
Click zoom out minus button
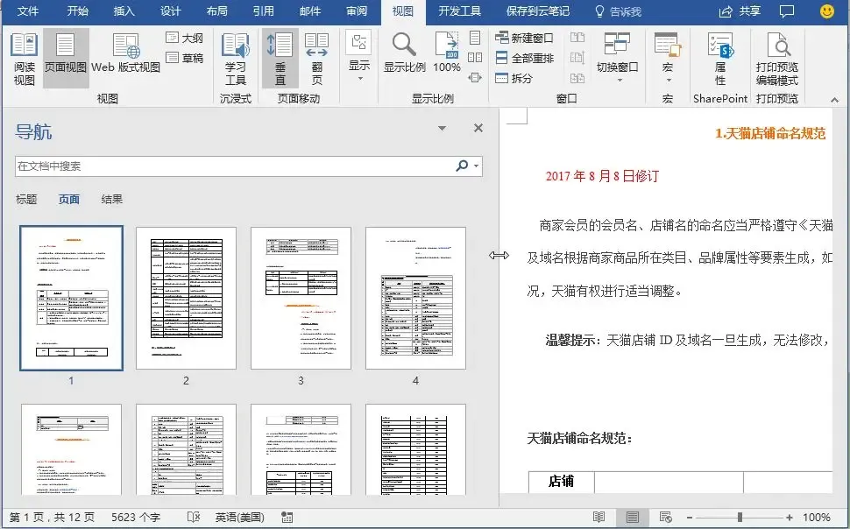tap(690, 518)
